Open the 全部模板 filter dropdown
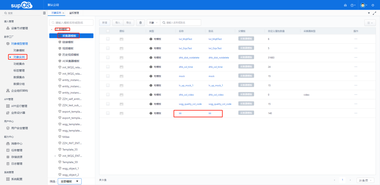Viewport: 380px width, 185px height. point(70,181)
